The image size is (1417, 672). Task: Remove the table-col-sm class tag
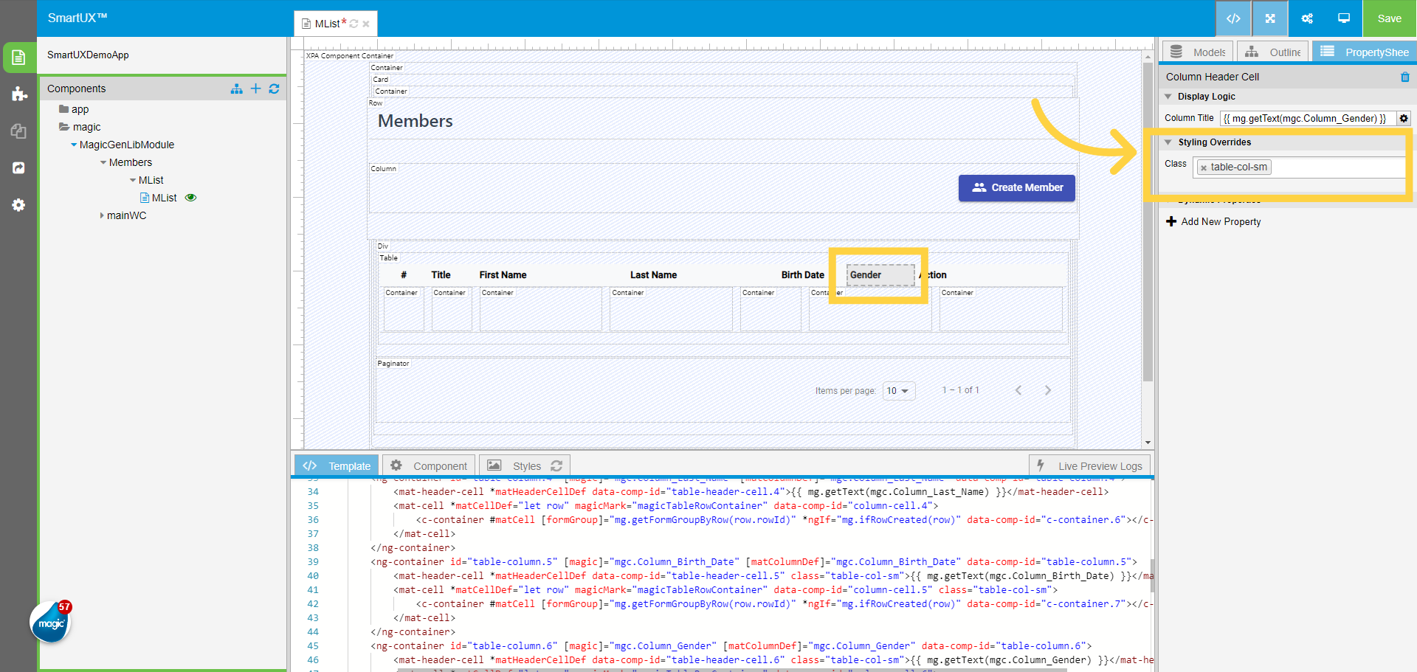pyautogui.click(x=1204, y=168)
